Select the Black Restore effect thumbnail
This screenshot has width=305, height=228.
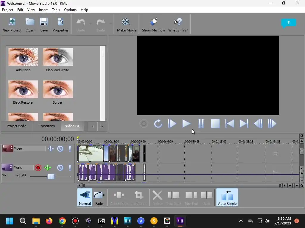pos(23,89)
